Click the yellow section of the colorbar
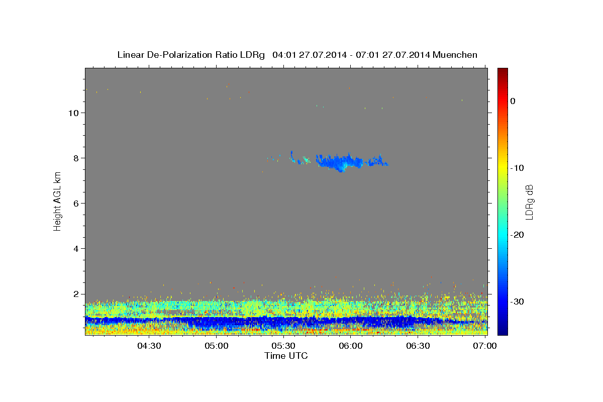This screenshot has height=402, width=603. [502, 168]
